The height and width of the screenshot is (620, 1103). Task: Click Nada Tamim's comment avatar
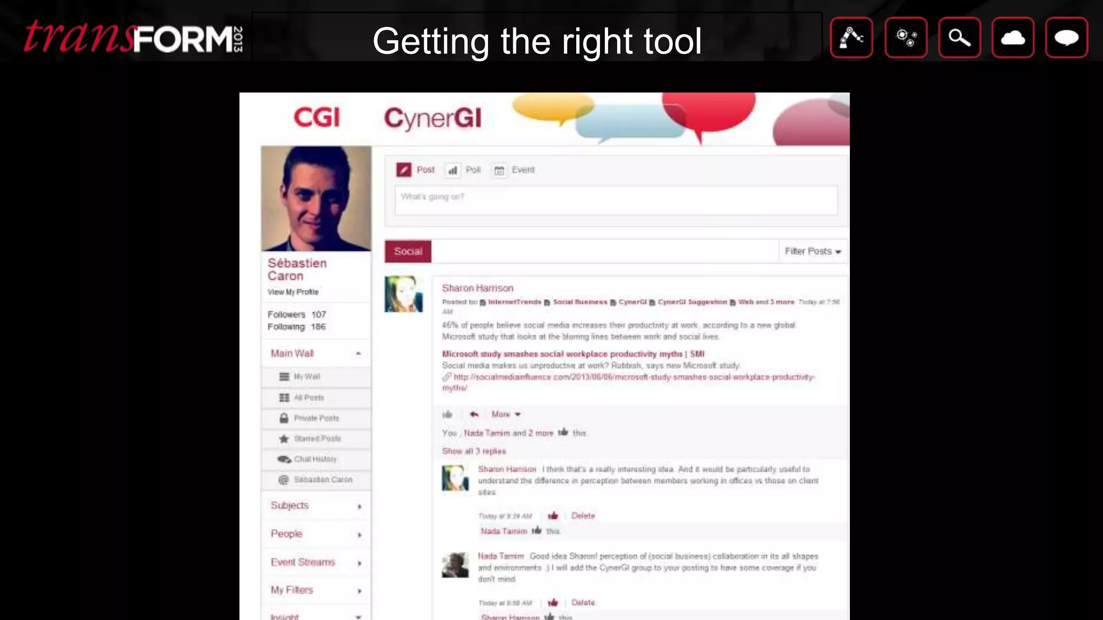(455, 565)
